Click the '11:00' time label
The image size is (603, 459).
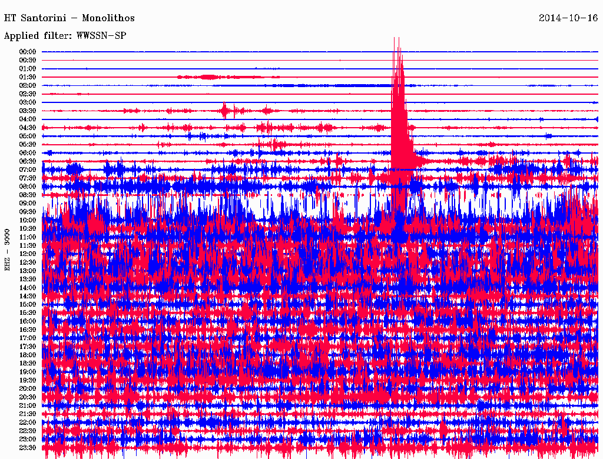point(28,237)
